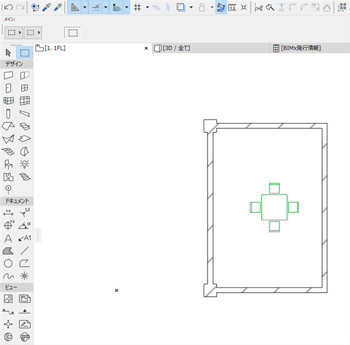This screenshot has width=350, height=345.
Task: Close the 1. 1FL tab
Action: pyautogui.click(x=146, y=48)
